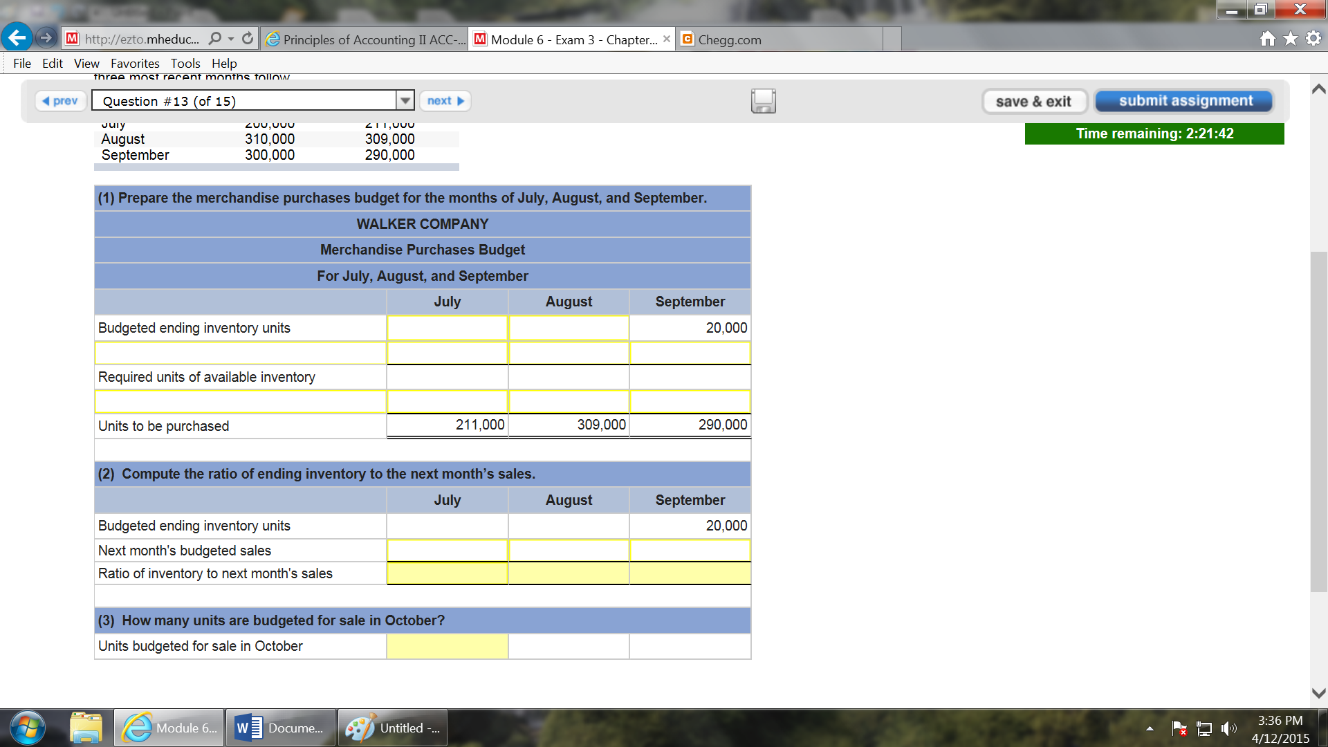Open favorites star icon
This screenshot has height=747, width=1328.
[1291, 39]
